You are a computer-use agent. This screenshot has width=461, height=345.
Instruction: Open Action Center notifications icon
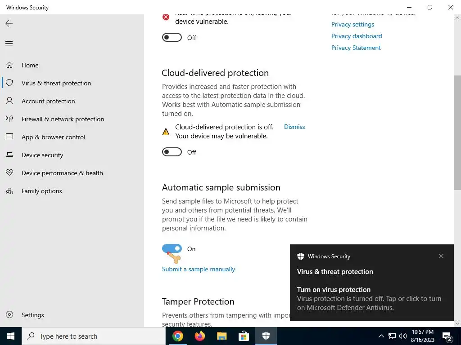tap(447, 336)
